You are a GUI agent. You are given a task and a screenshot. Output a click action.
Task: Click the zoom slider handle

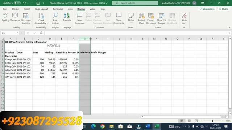click(x=212, y=121)
